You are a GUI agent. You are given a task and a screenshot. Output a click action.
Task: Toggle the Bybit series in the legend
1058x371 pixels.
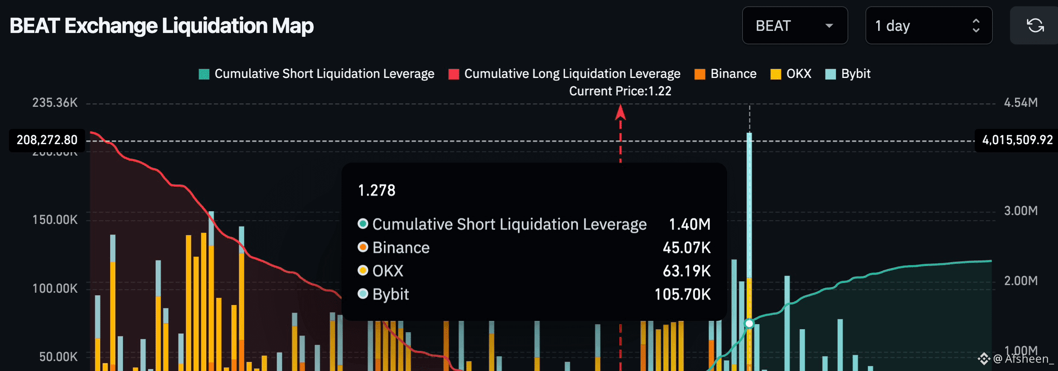848,74
